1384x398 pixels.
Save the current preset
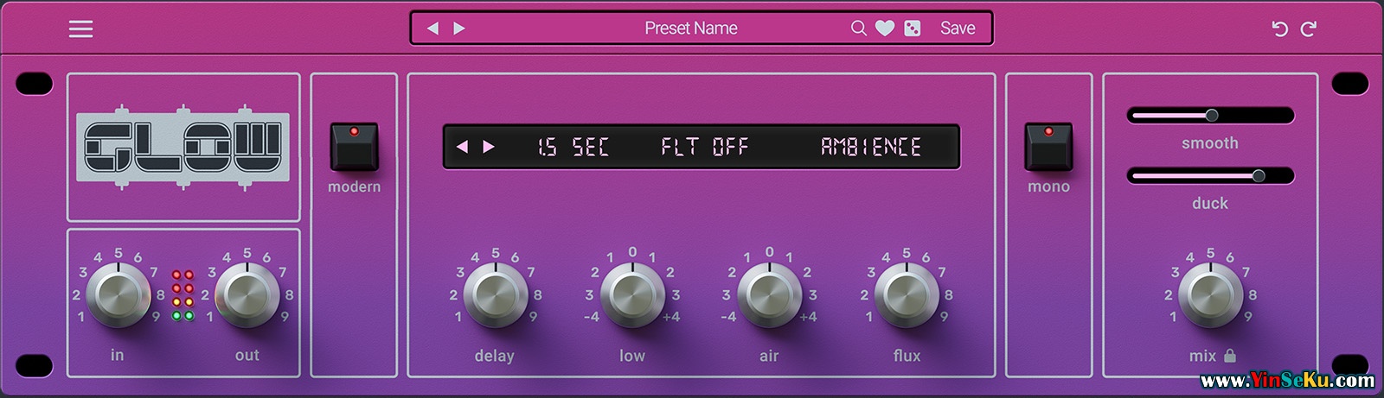(958, 28)
